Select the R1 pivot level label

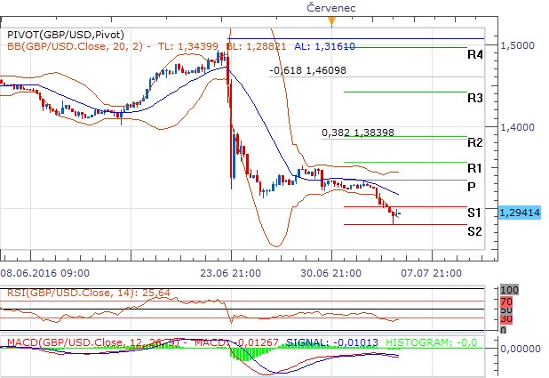click(x=474, y=169)
